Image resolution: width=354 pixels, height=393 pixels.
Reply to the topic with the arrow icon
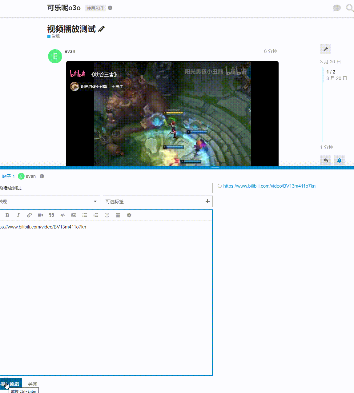pyautogui.click(x=326, y=160)
